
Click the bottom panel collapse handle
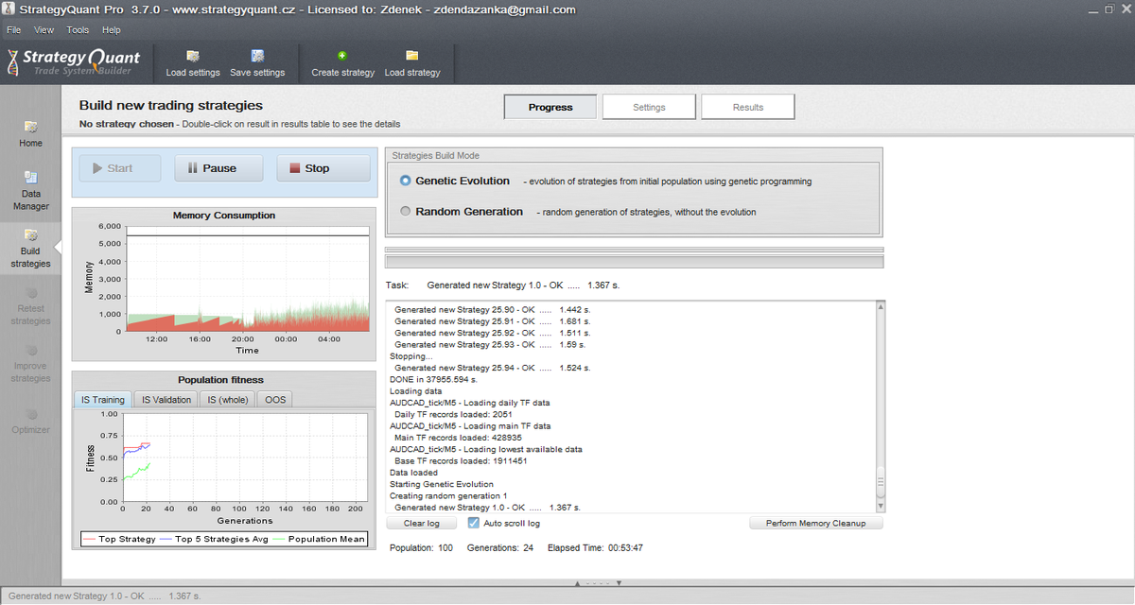(598, 583)
